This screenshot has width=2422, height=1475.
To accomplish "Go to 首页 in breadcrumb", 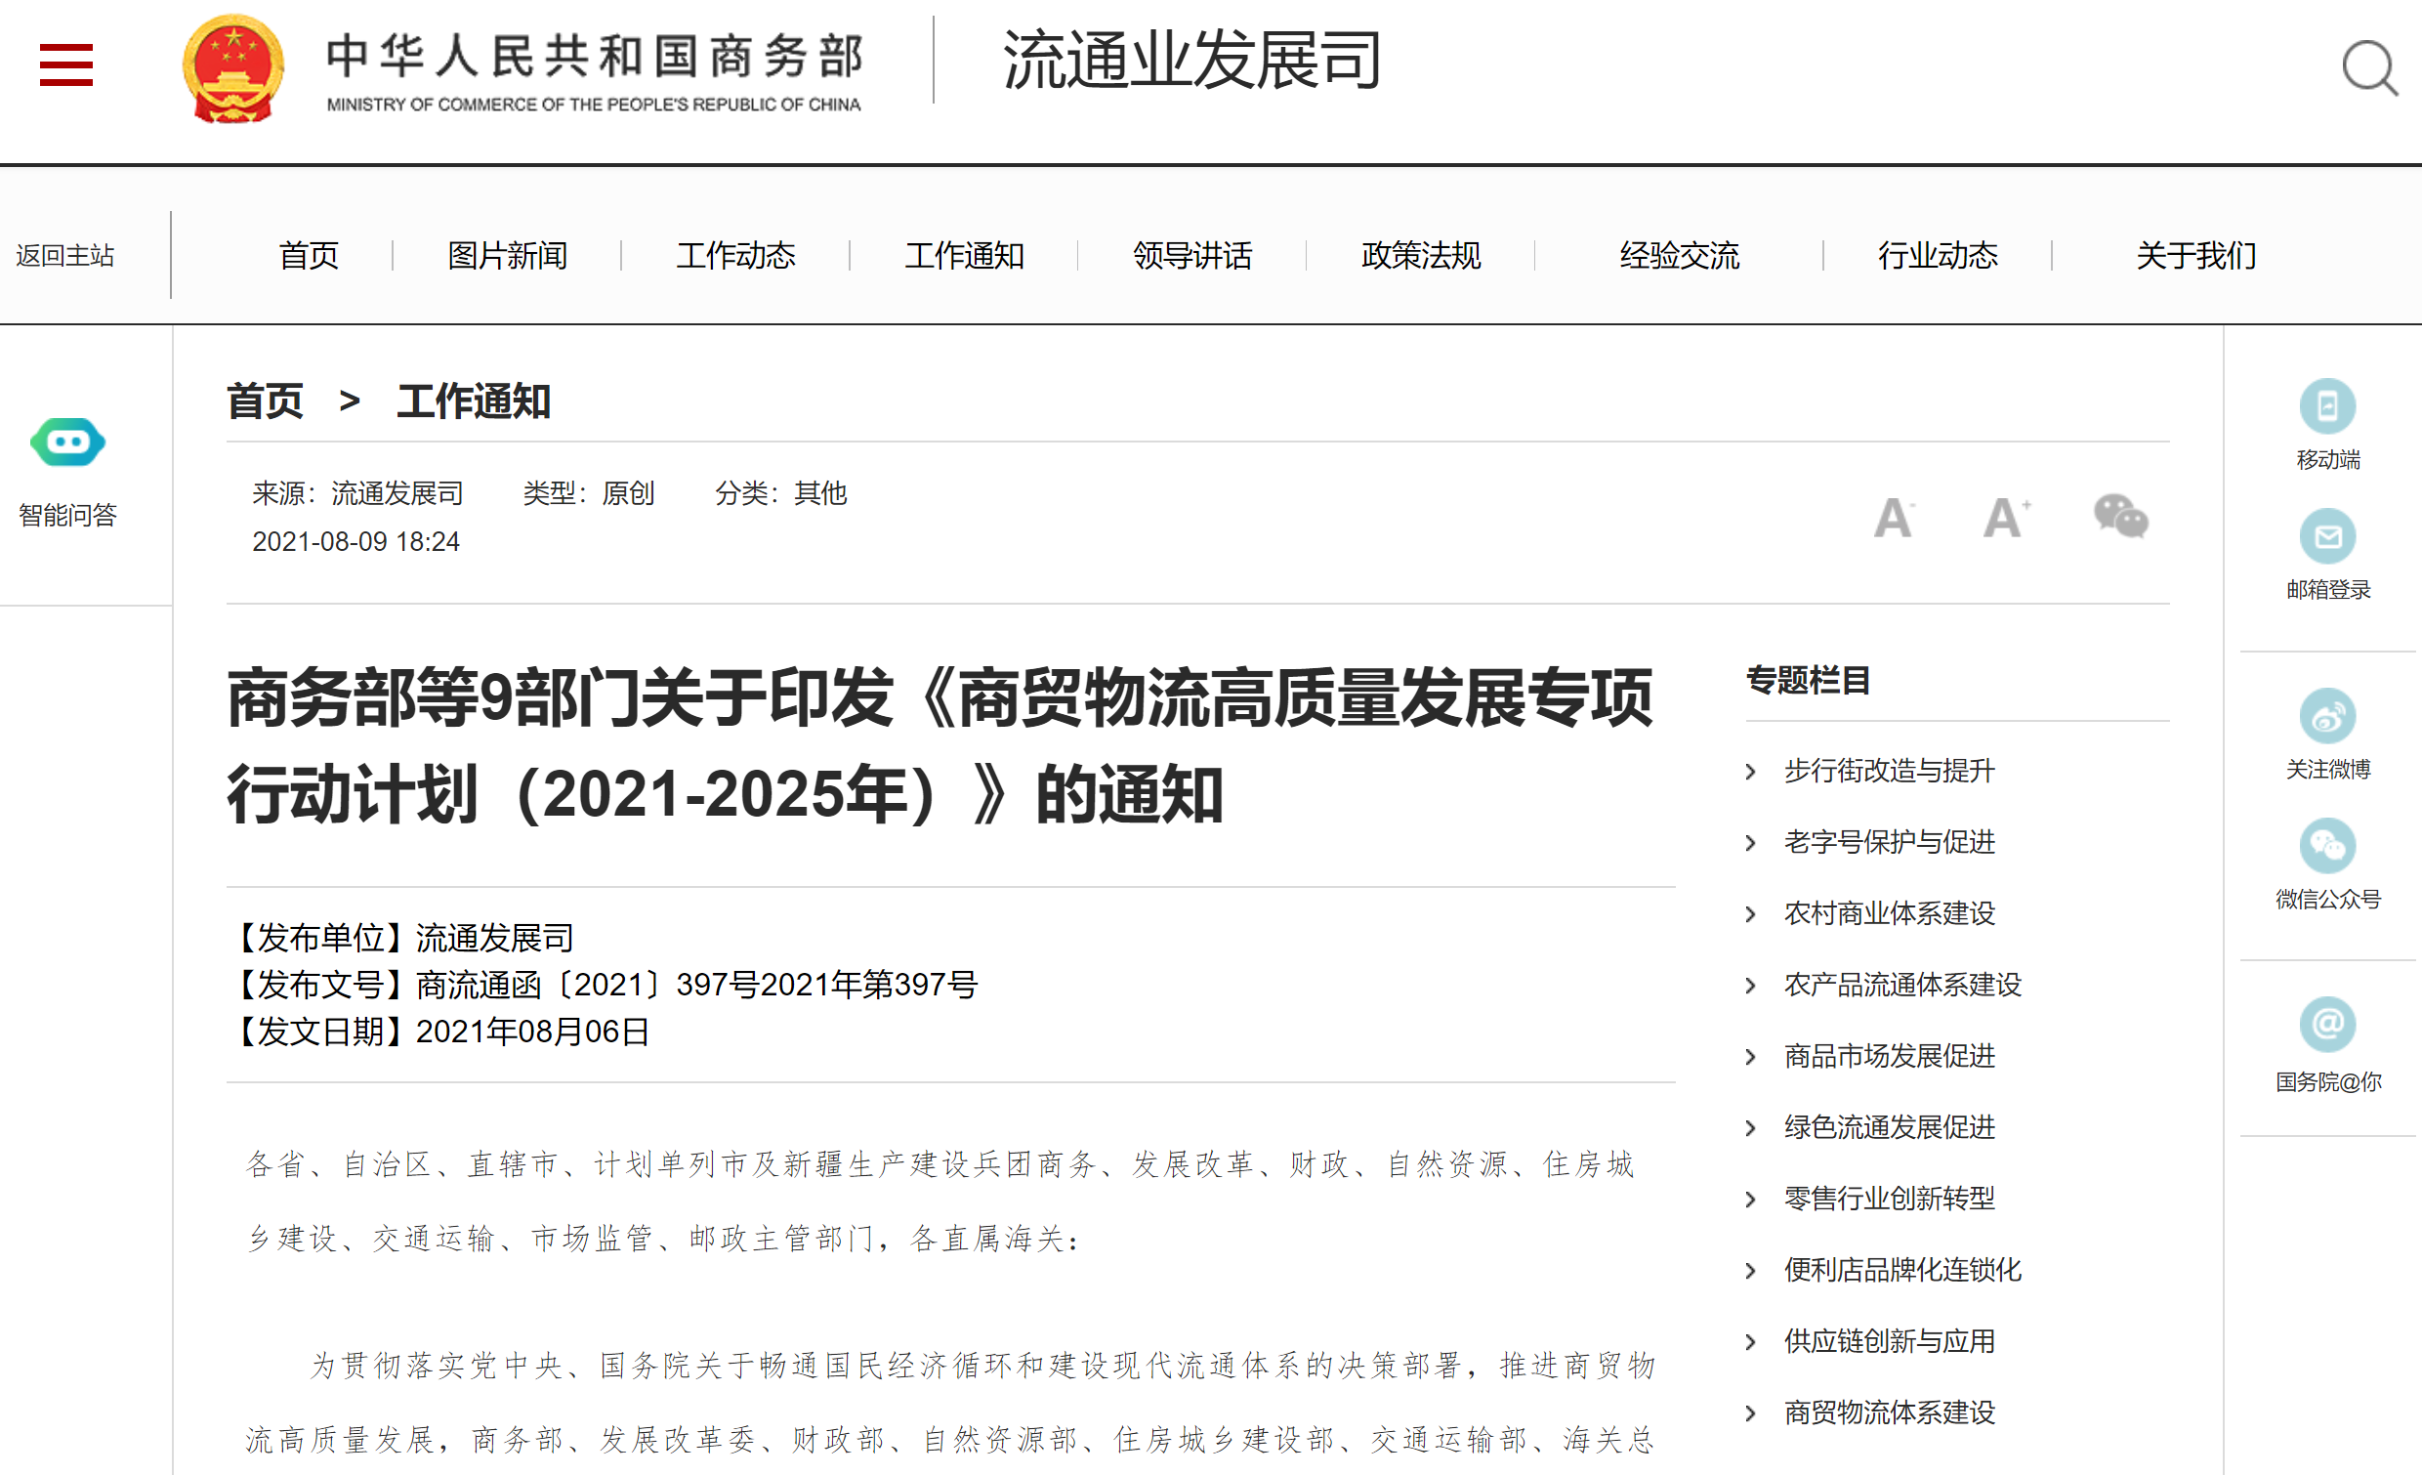I will pos(265,401).
